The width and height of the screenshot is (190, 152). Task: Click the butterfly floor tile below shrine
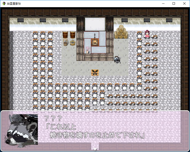tap(95, 72)
